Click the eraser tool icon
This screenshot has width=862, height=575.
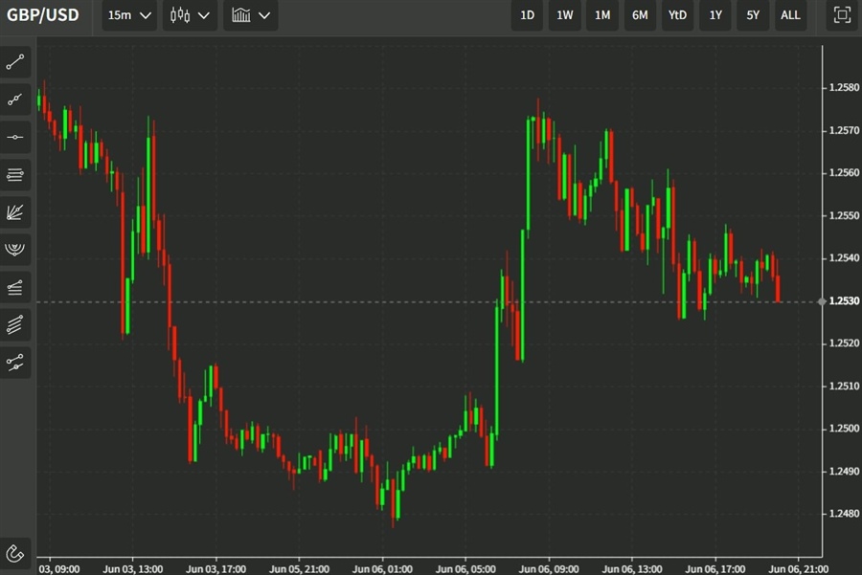(14, 554)
